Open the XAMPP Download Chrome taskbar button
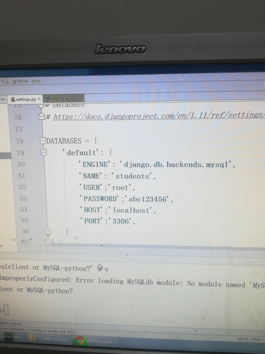 coord(96,341)
